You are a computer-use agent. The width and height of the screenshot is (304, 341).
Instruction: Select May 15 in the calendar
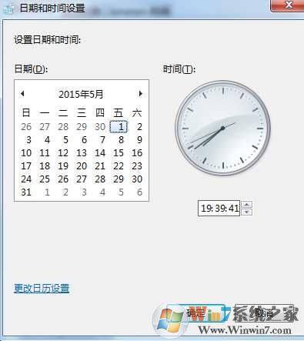click(x=119, y=153)
